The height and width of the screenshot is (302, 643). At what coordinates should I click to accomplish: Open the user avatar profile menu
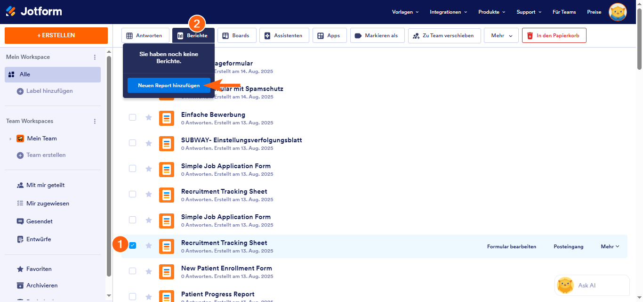pos(618,12)
